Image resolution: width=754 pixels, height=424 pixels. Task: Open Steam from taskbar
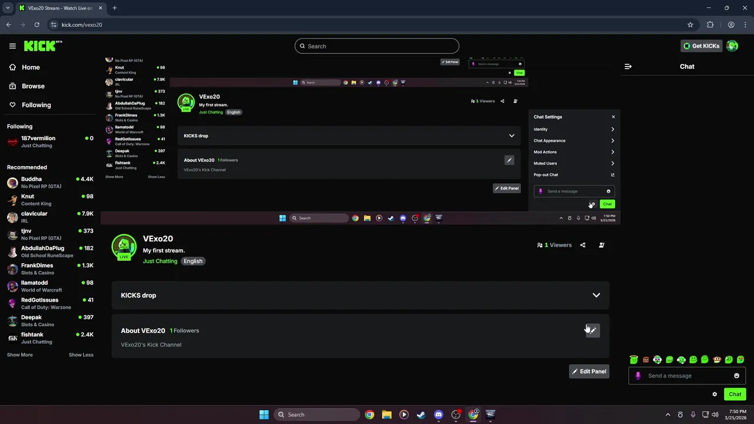(x=421, y=415)
